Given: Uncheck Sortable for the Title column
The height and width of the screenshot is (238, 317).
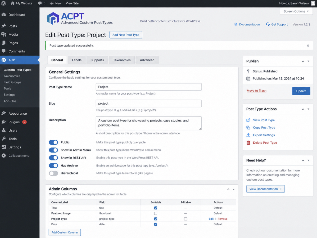Looking at the screenshot, I should point(156,208).
